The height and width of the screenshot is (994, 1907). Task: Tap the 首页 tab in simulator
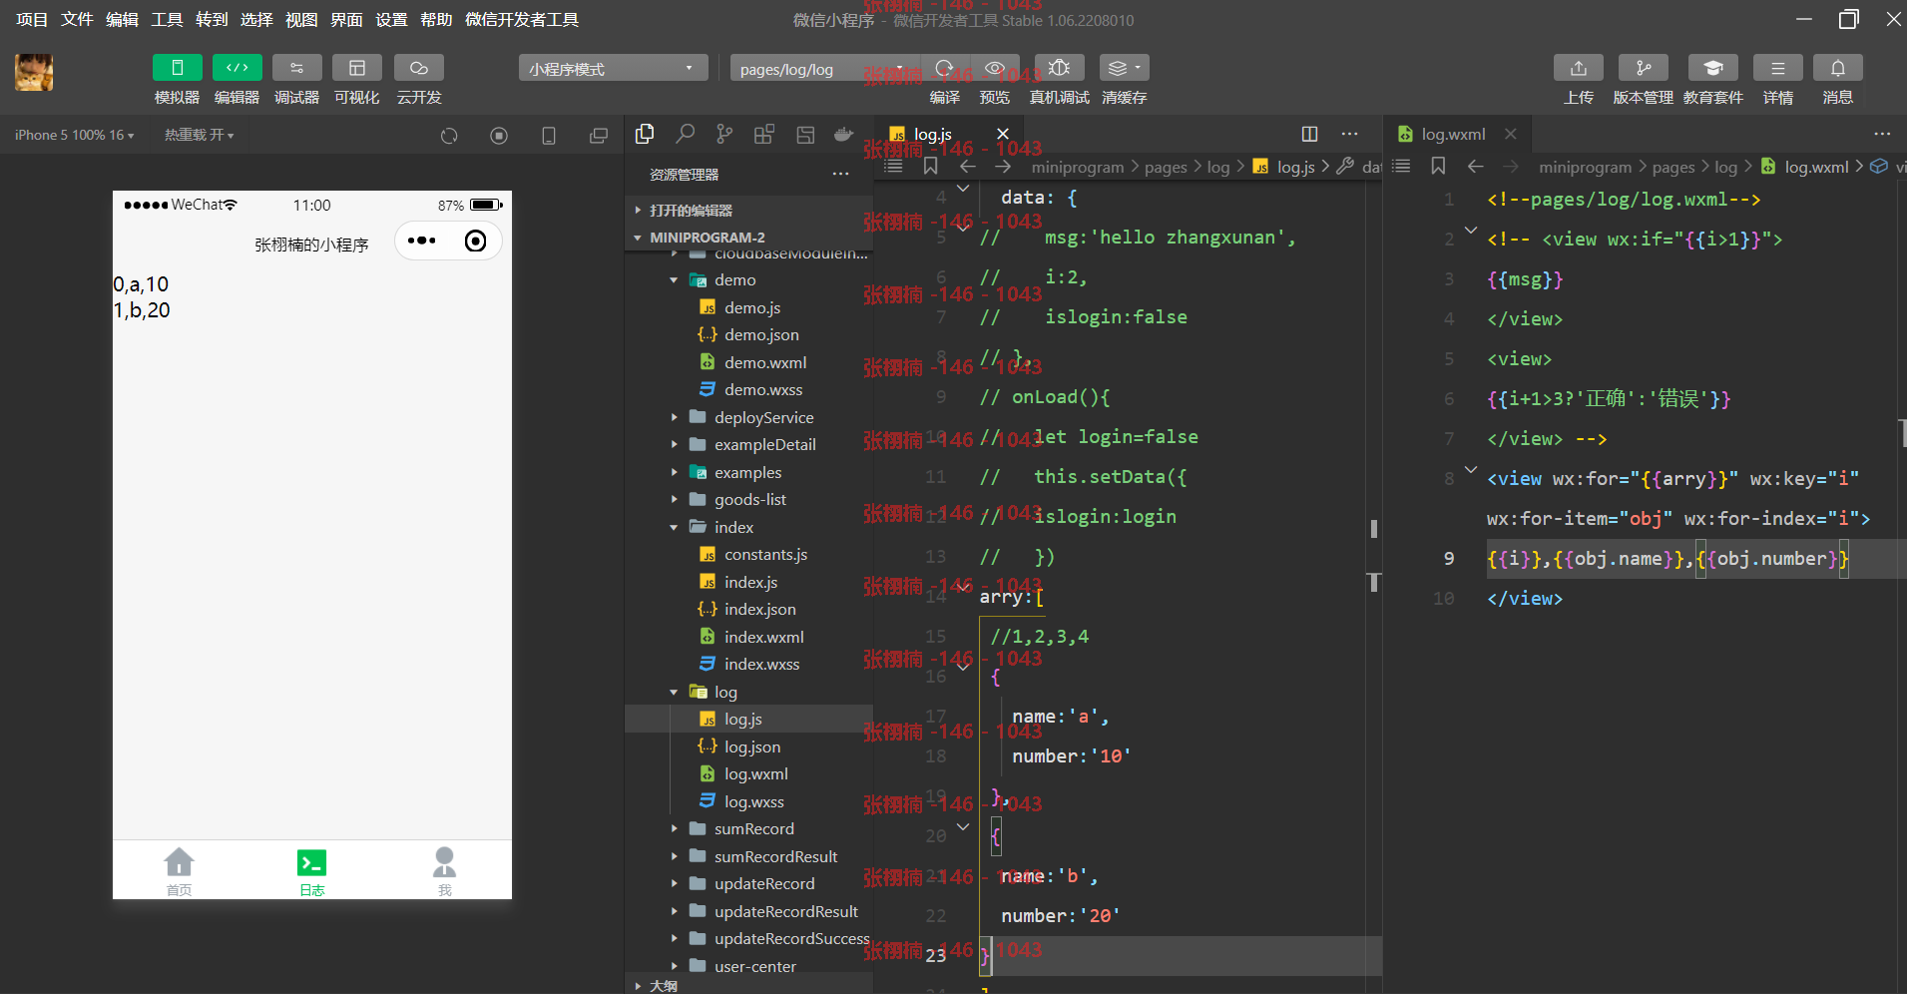coord(179,870)
